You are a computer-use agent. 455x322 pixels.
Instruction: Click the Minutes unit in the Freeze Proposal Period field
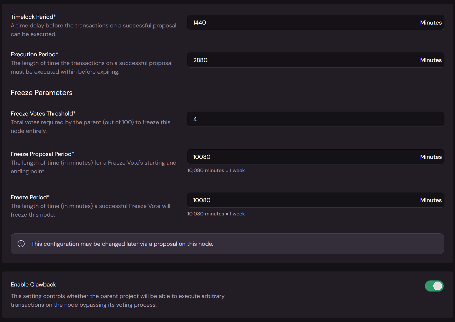431,157
